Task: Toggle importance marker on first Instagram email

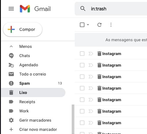Action: [x=91, y=54]
